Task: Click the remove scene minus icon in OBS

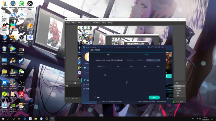Action: (70, 98)
